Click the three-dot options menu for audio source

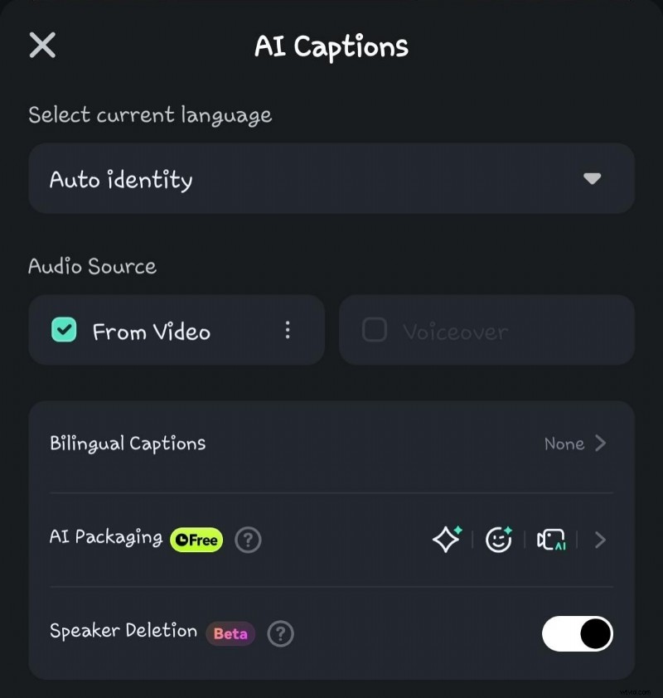[288, 330]
